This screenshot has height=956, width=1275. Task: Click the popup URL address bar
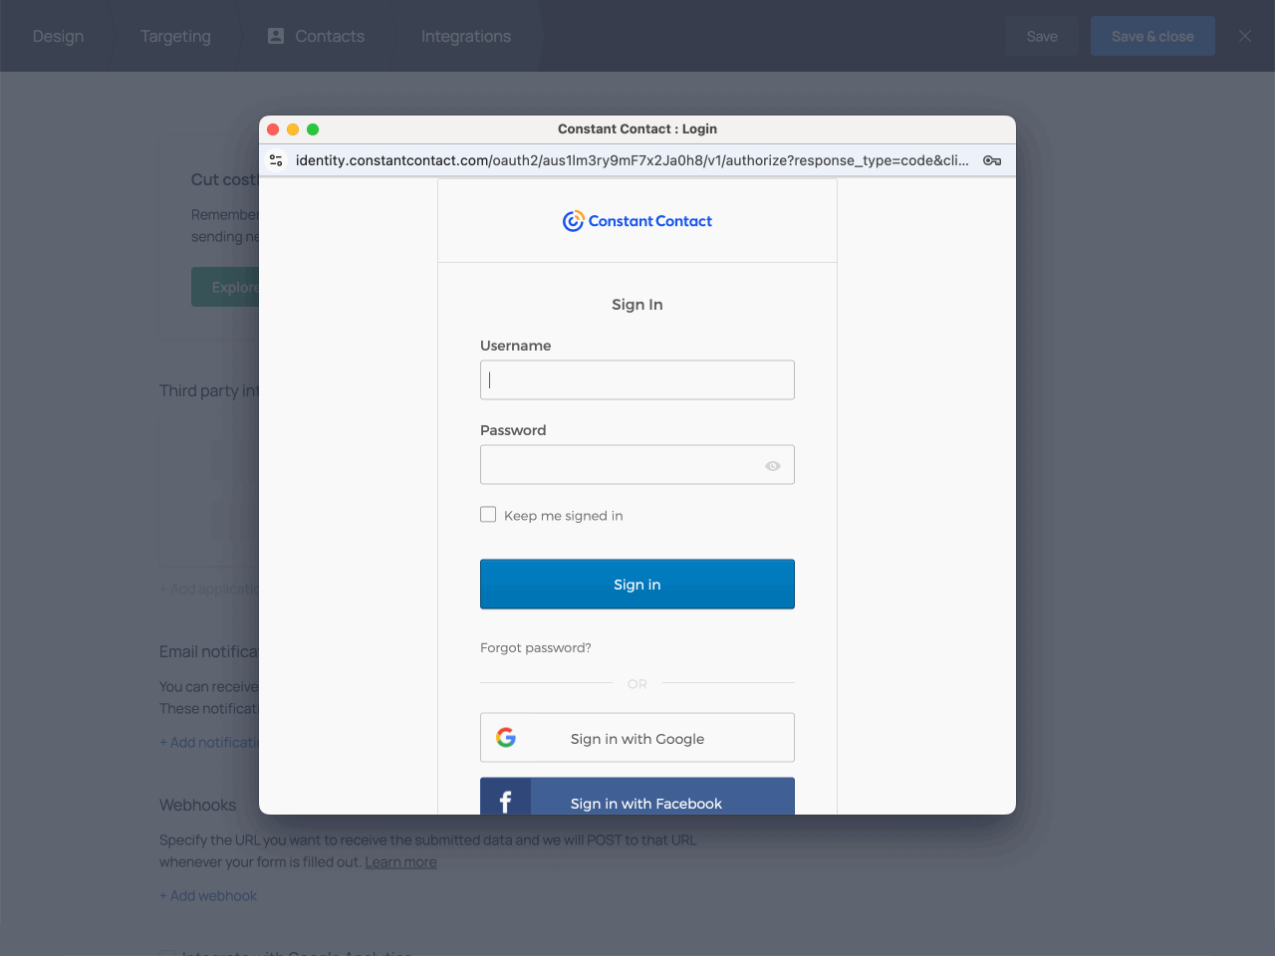(x=632, y=160)
